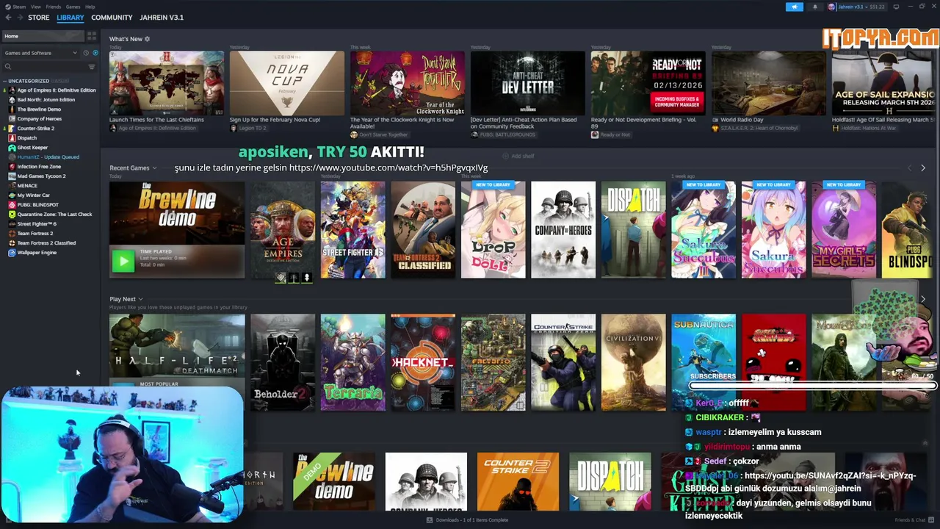Click the Add shelf plus icon
Image resolution: width=940 pixels, height=529 pixels.
coord(505,156)
